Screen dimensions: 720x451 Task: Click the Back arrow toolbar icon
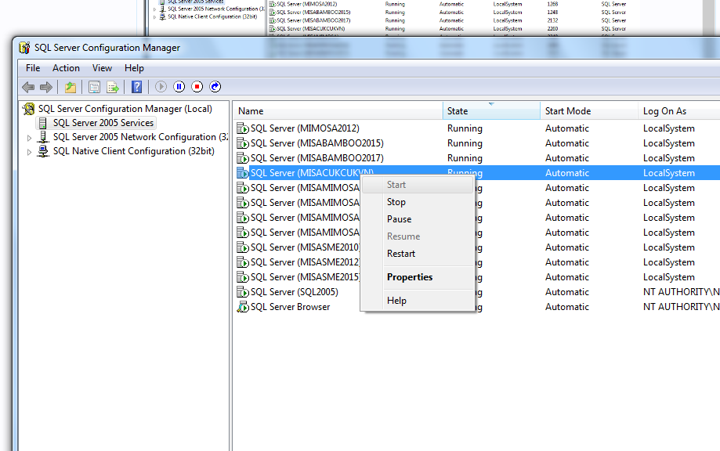(x=28, y=87)
